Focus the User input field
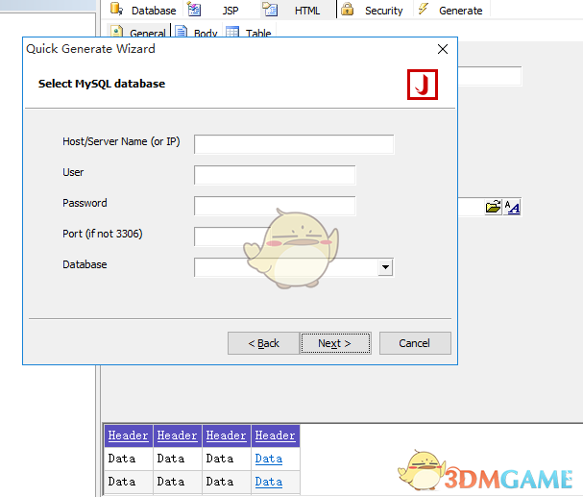Screen dimensions: 583x497 (275, 175)
